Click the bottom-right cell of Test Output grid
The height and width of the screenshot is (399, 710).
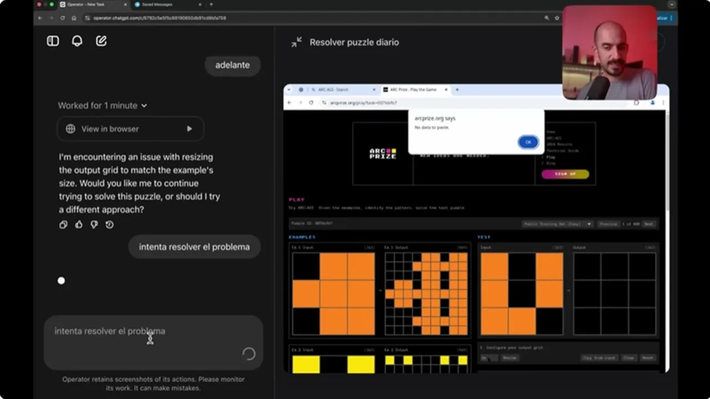tap(642, 321)
